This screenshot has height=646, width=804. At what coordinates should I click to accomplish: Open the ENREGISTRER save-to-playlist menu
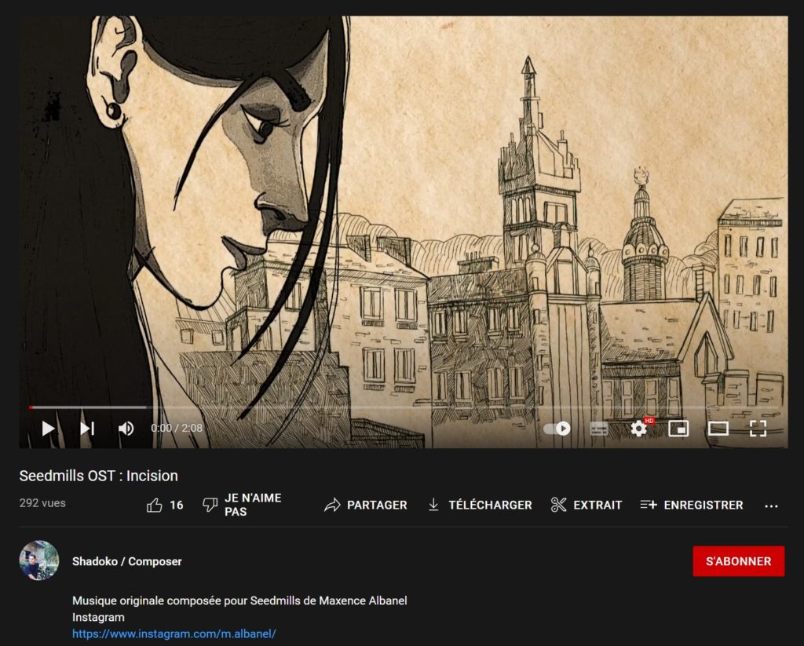point(692,505)
